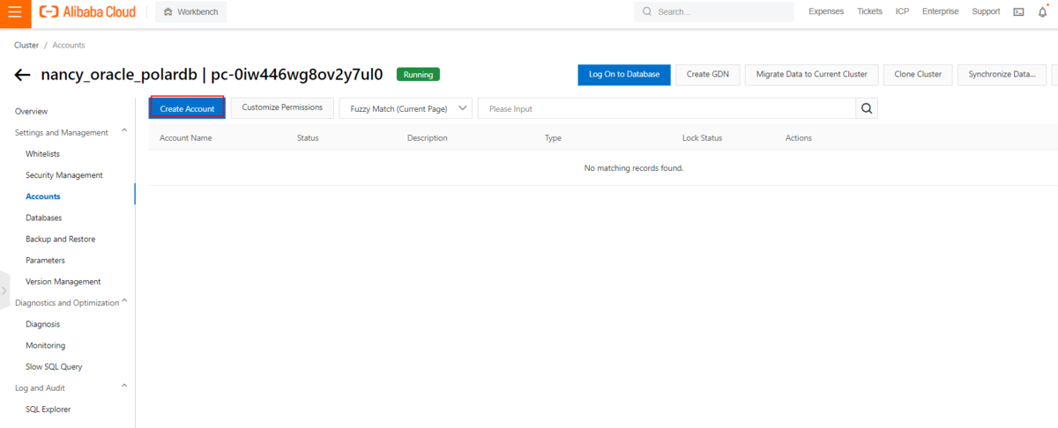Click Migrate Data to Current Cluster
The image size is (1058, 428).
click(812, 75)
